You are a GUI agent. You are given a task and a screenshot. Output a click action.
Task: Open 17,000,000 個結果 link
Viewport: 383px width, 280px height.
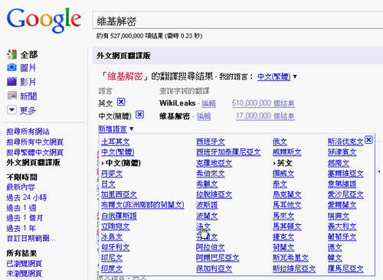click(x=265, y=116)
